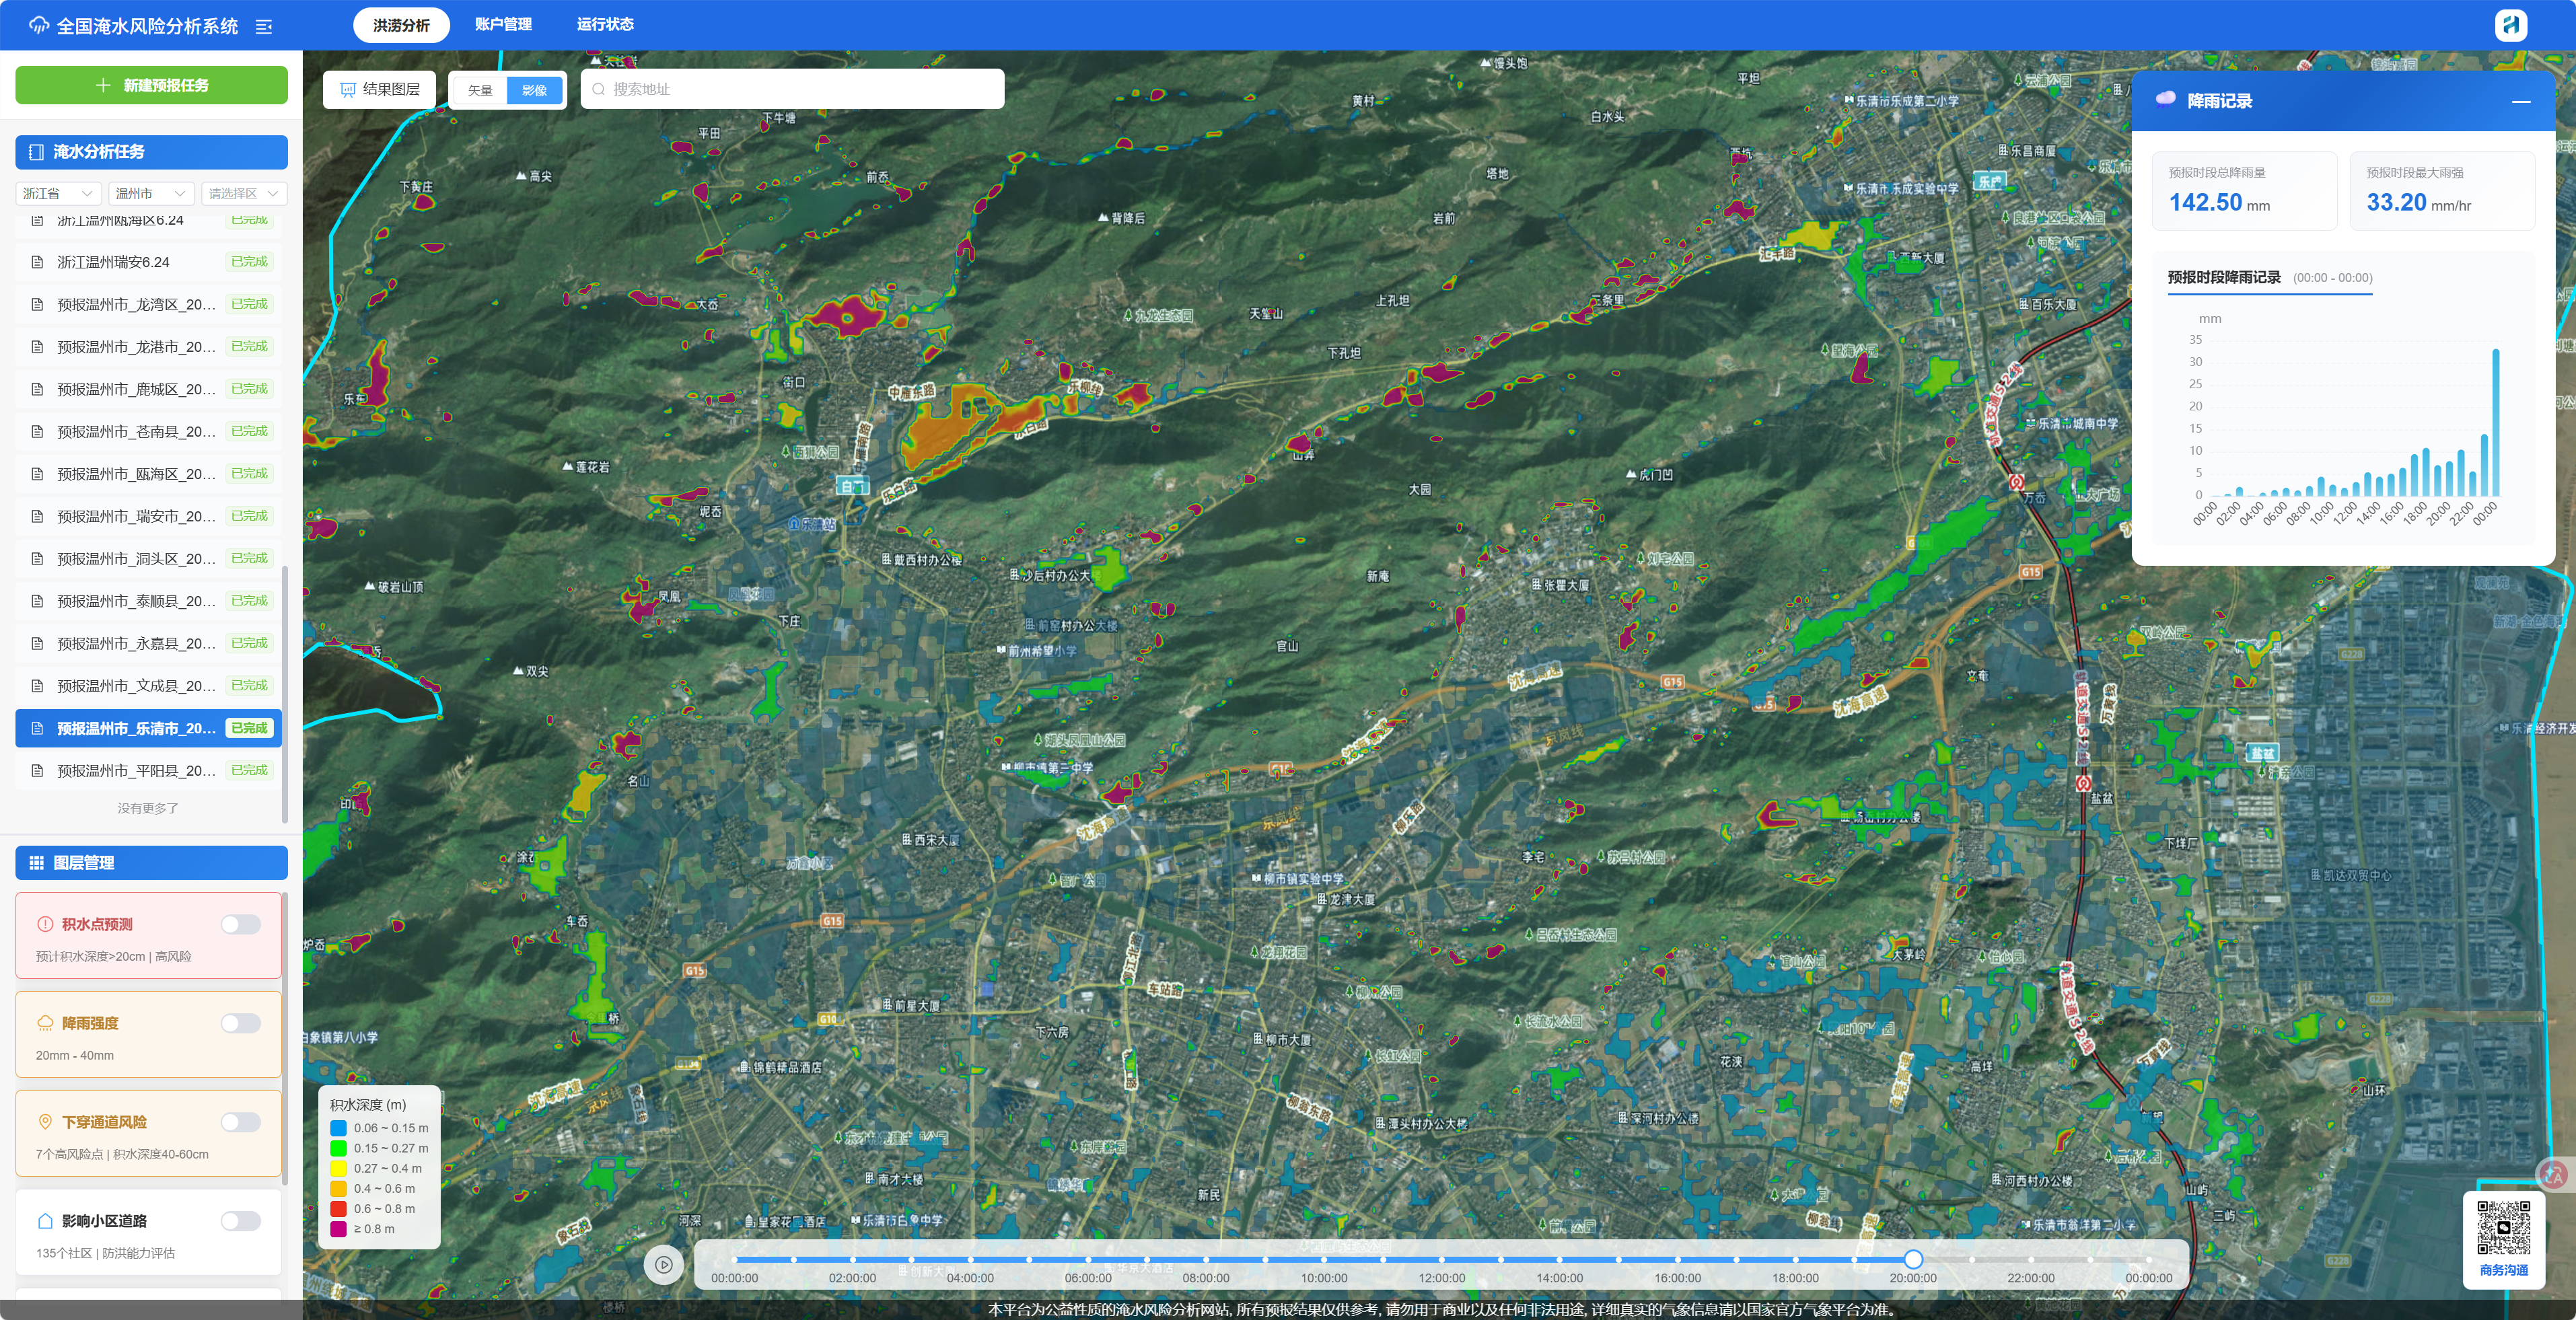Click the 图层管理 grid icon
The height and width of the screenshot is (1320, 2576).
(x=36, y=863)
